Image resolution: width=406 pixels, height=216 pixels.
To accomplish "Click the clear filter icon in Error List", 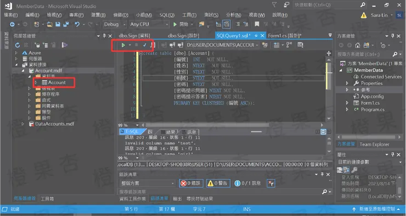I will [x=271, y=184].
